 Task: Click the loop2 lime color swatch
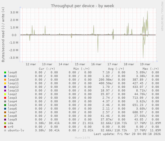pyautogui.click(x=5, y=94)
